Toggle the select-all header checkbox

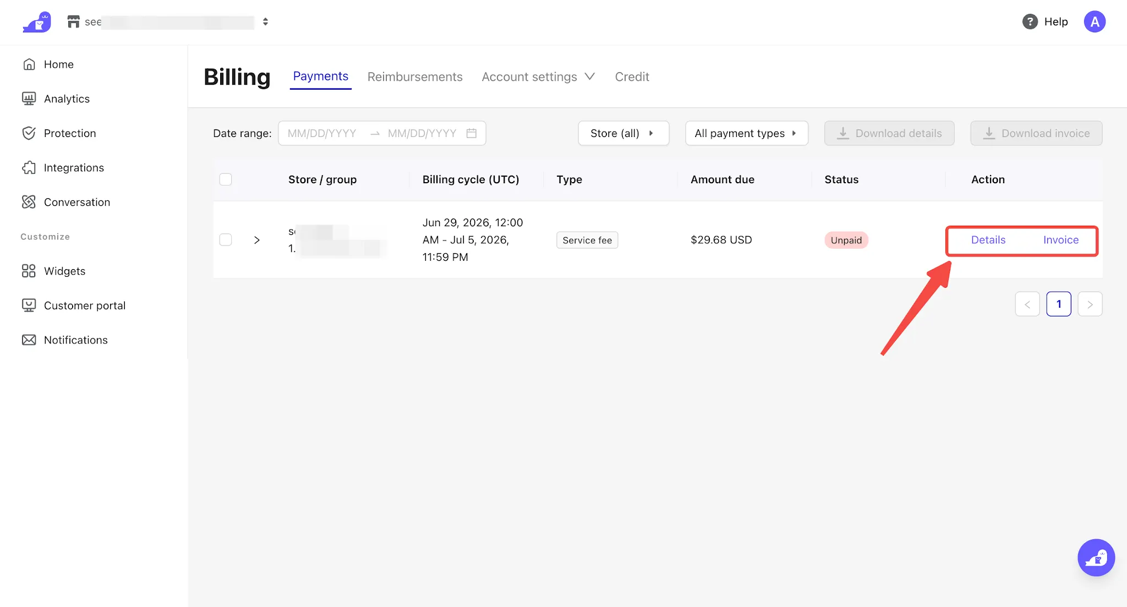coord(226,179)
